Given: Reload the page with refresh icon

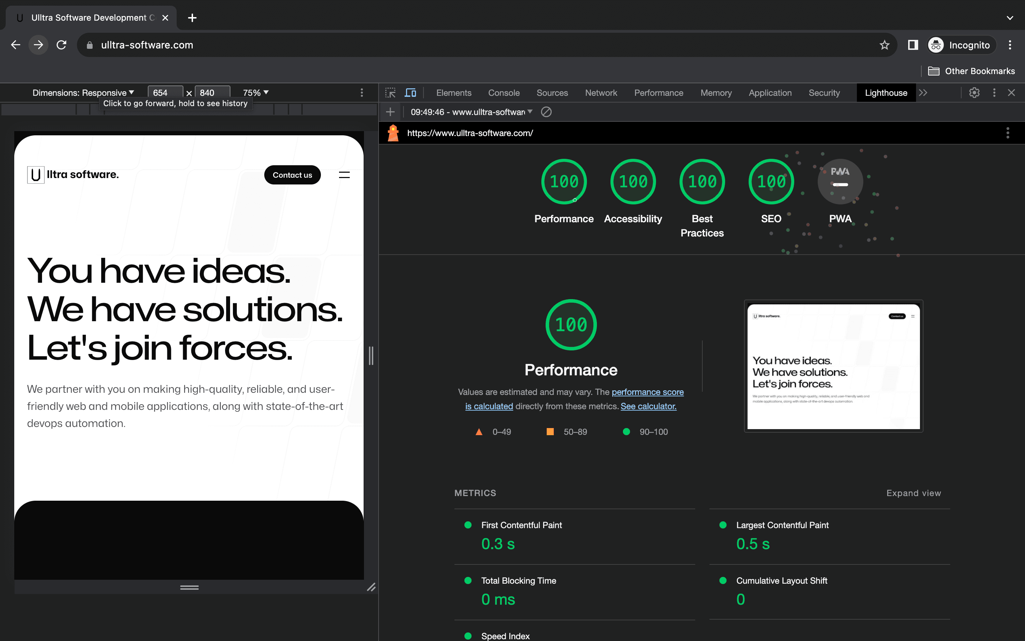Looking at the screenshot, I should pos(62,45).
